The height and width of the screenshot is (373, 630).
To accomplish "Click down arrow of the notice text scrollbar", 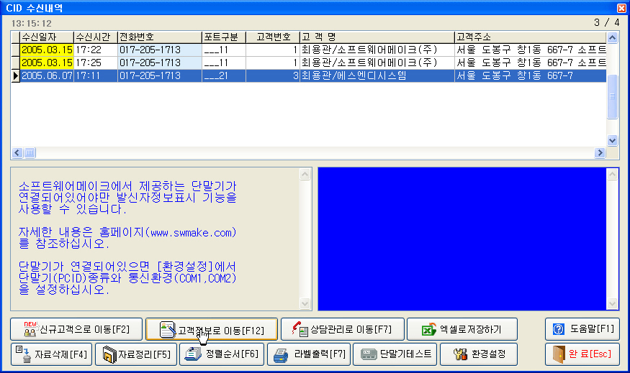I will coord(305,303).
